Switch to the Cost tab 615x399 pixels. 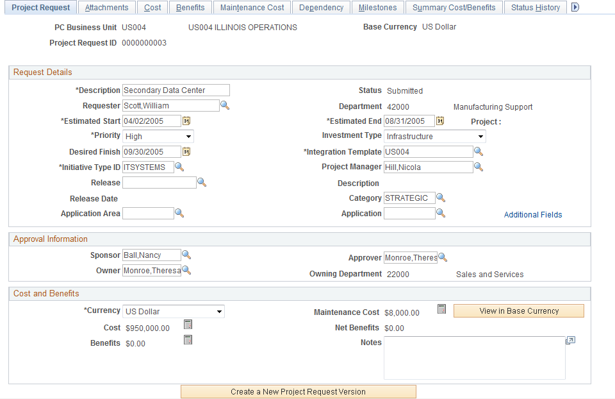(x=152, y=8)
